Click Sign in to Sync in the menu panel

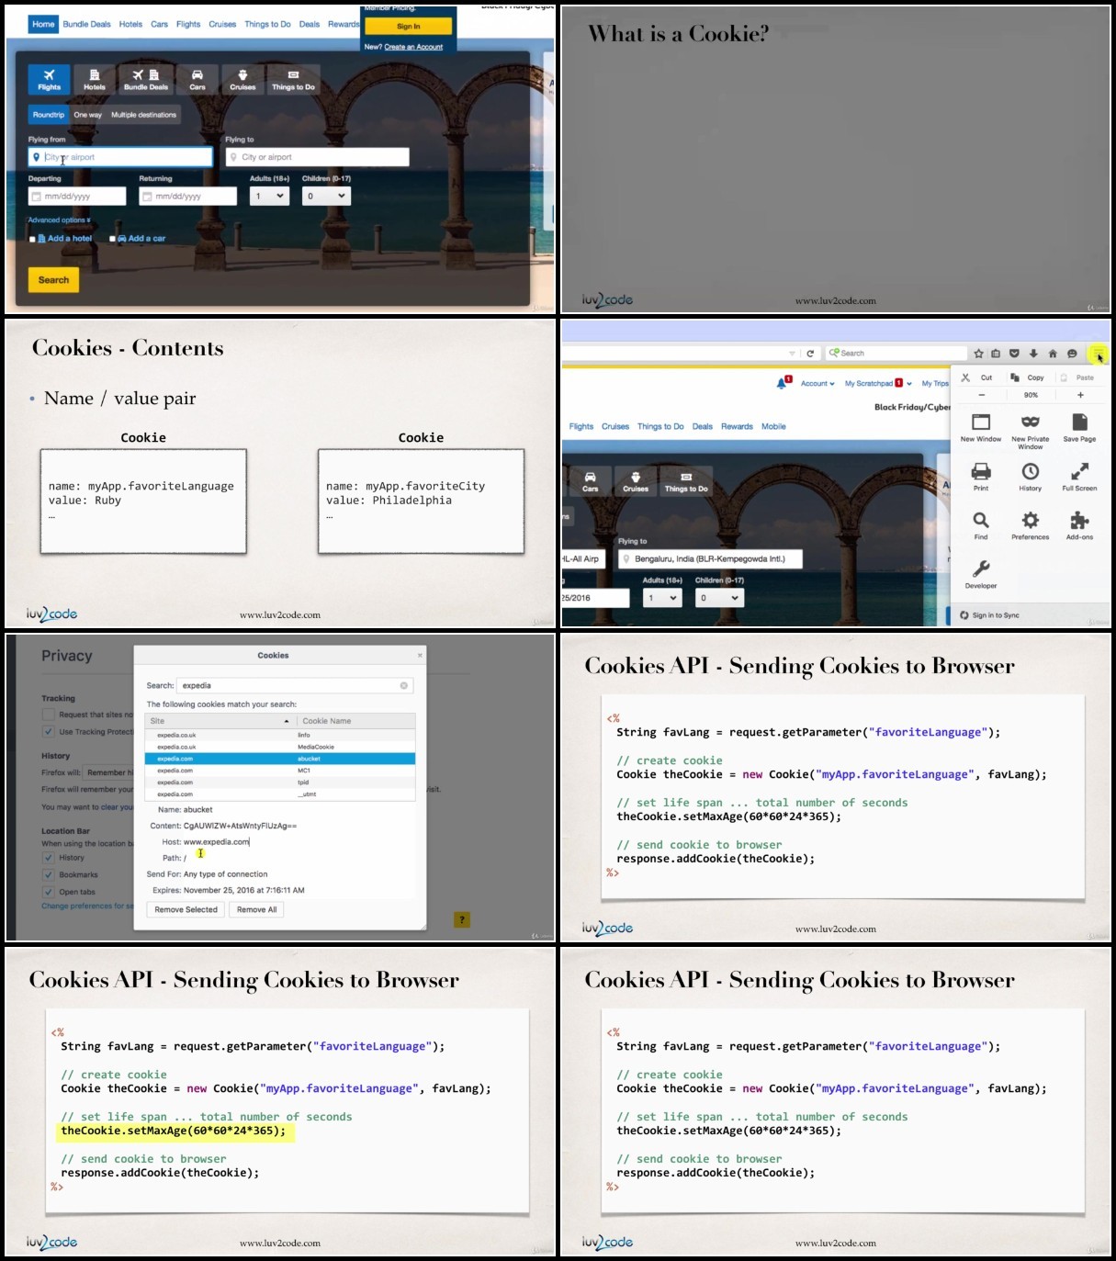(x=989, y=615)
